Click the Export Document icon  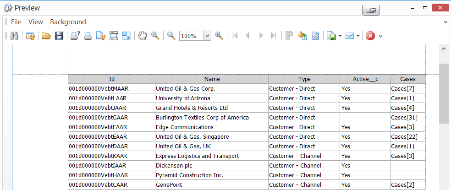point(332,36)
